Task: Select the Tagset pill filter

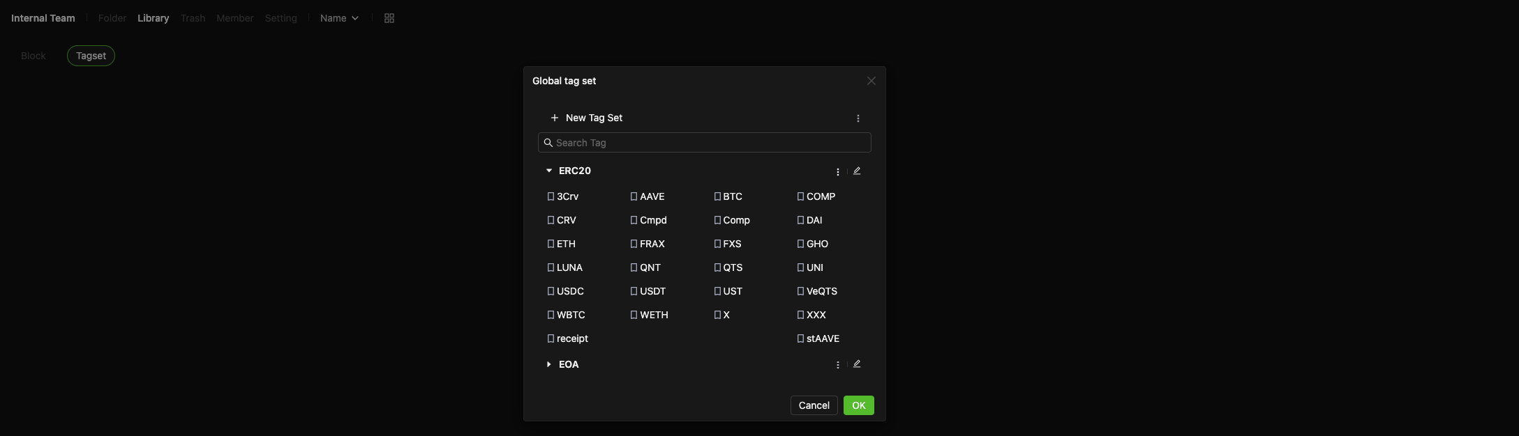Action: coord(91,56)
